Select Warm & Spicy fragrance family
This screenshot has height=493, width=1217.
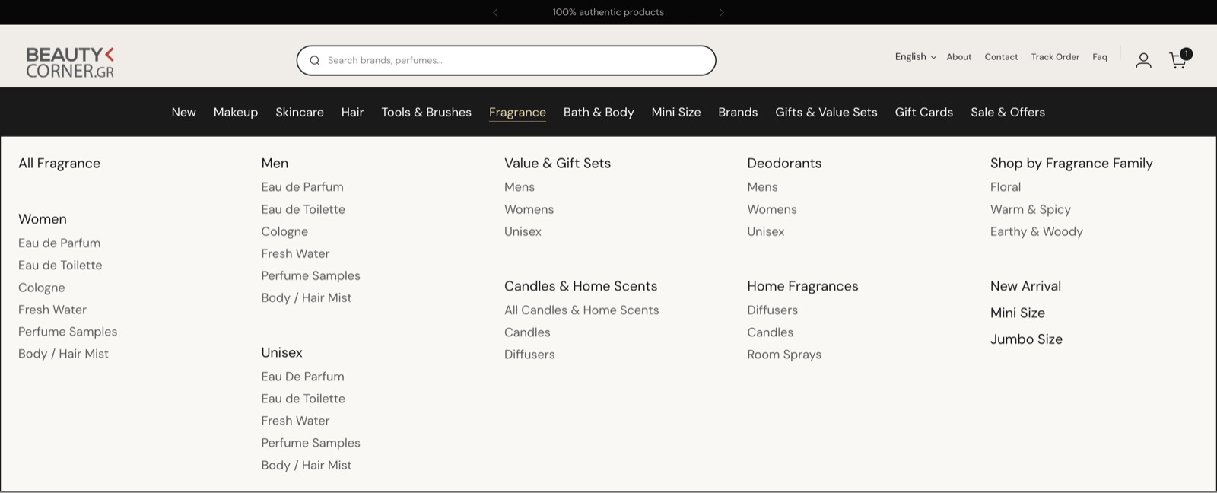[1031, 209]
